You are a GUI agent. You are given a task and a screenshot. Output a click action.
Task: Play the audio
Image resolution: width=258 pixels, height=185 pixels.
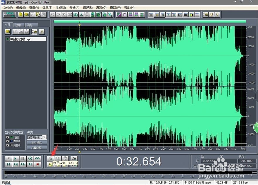pos(16,158)
